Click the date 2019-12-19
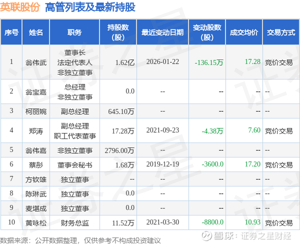Viewport: 300px width, 245px height. (162, 164)
